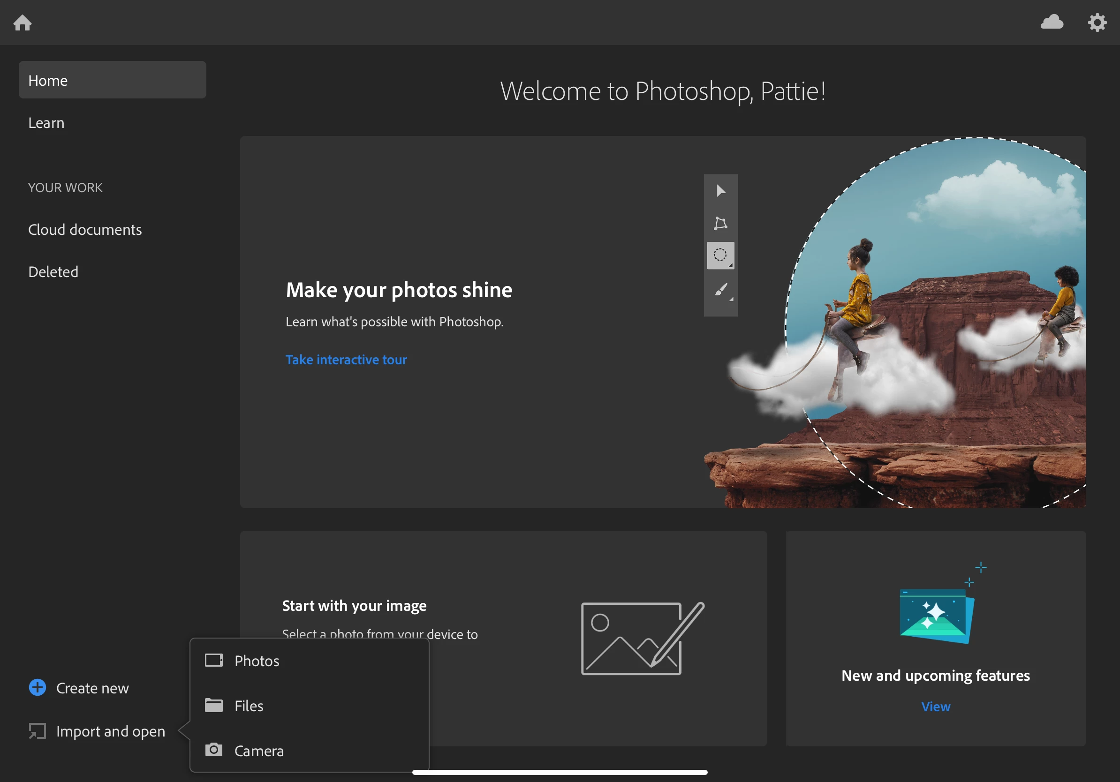Open cloud sync status icon
Viewport: 1120px width, 782px height.
pyautogui.click(x=1052, y=22)
